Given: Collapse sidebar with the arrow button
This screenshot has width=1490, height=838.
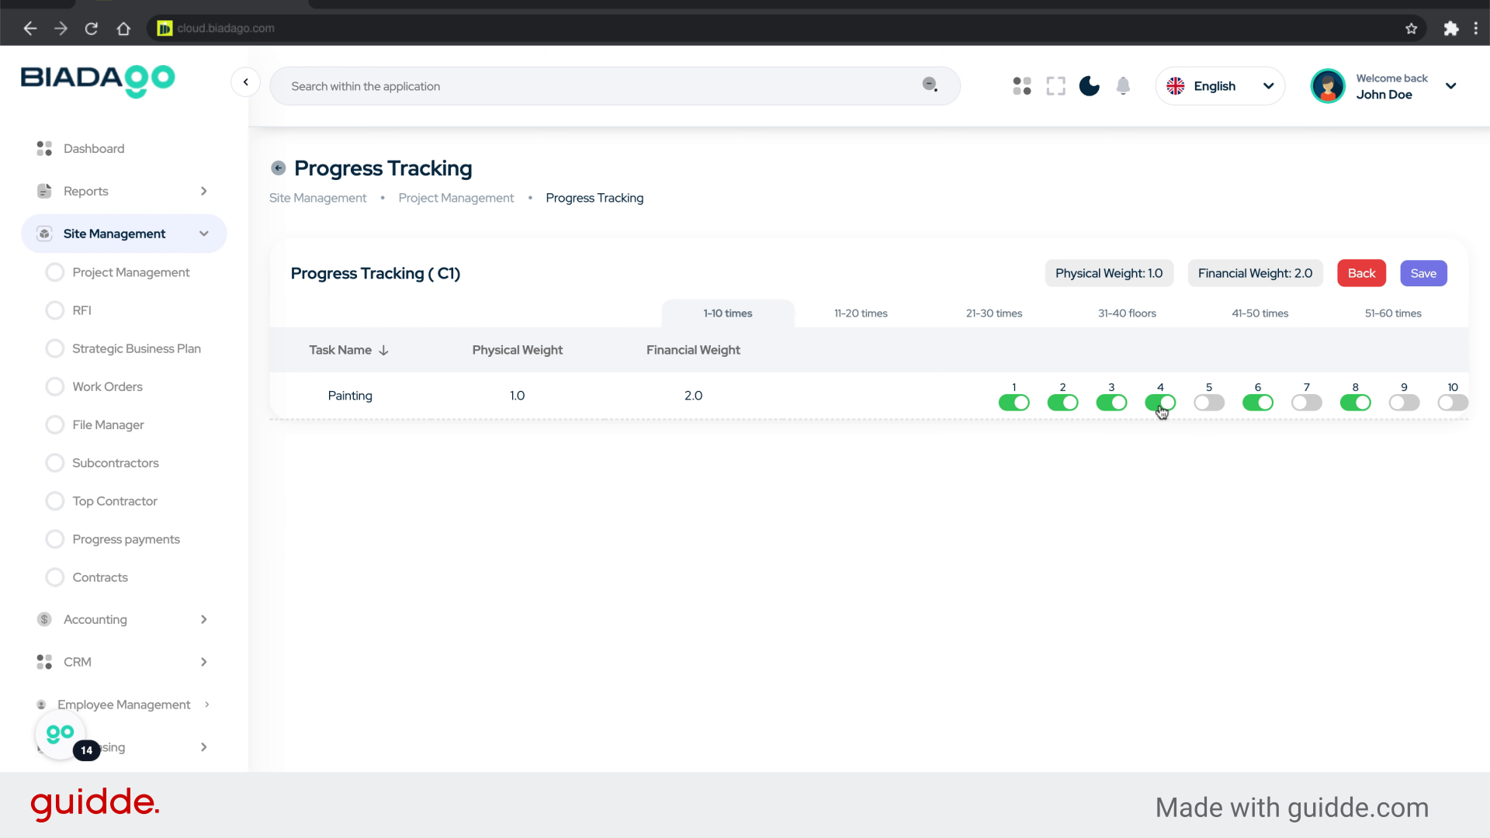Looking at the screenshot, I should click(x=245, y=82).
